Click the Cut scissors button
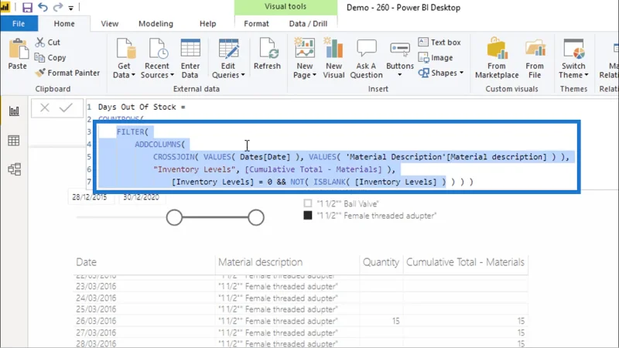Viewport: 619px width, 348px height. coord(48,43)
